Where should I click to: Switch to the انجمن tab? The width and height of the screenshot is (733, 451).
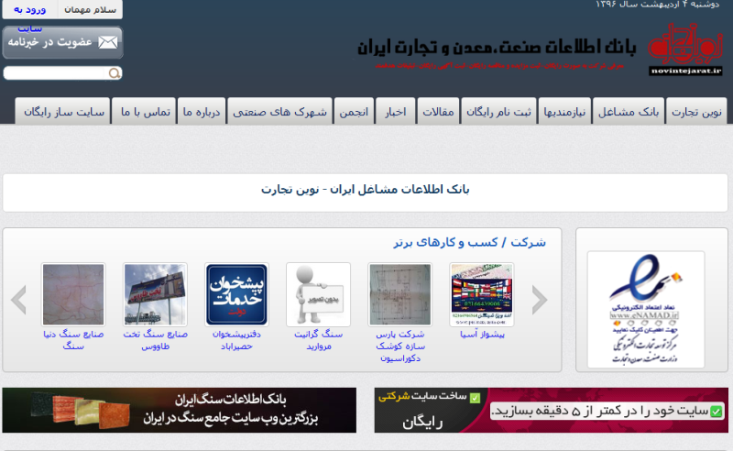(x=354, y=111)
